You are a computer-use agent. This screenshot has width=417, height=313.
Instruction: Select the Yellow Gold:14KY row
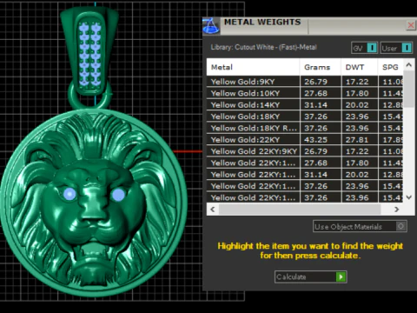305,104
